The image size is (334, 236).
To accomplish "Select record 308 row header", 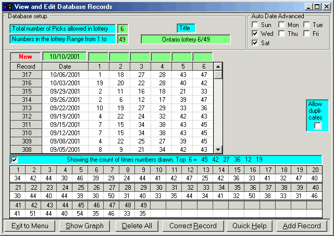I will coord(26,149).
